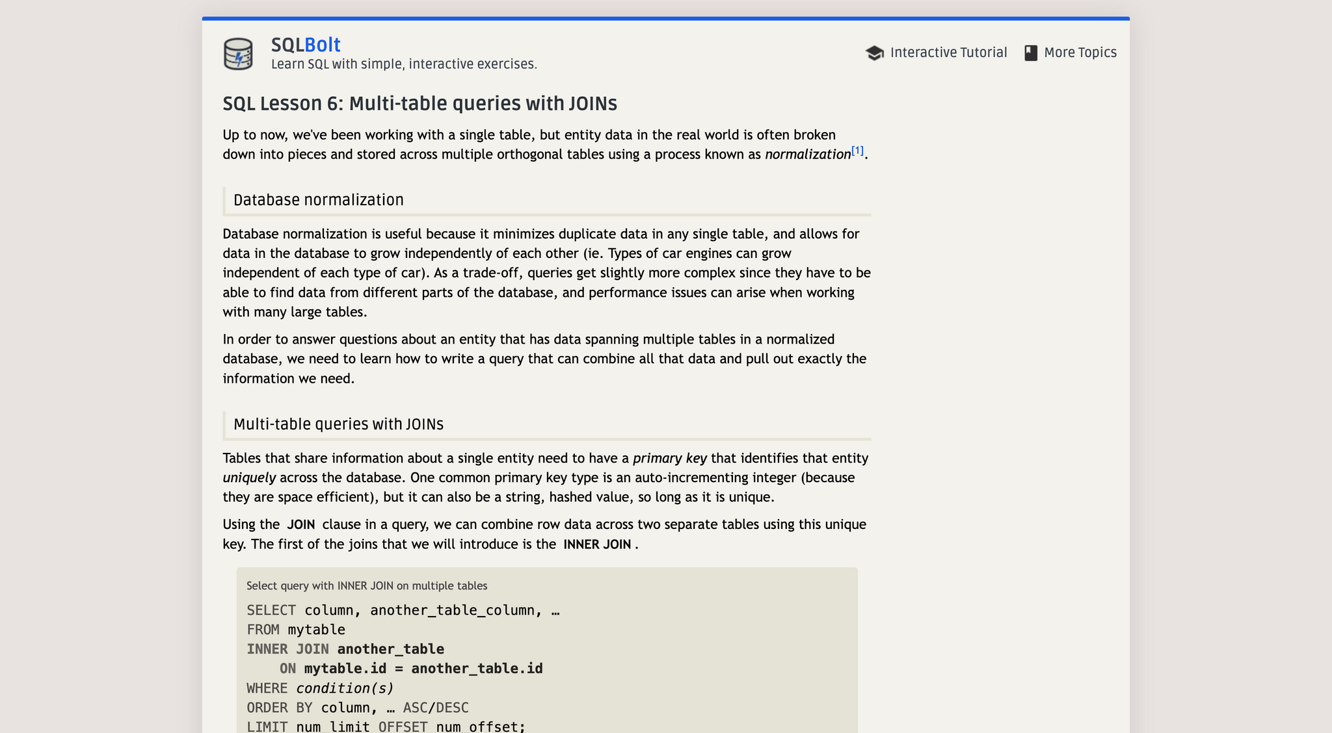Click the code line 'INNER JOIN another_table'
The image size is (1332, 733).
345,650
